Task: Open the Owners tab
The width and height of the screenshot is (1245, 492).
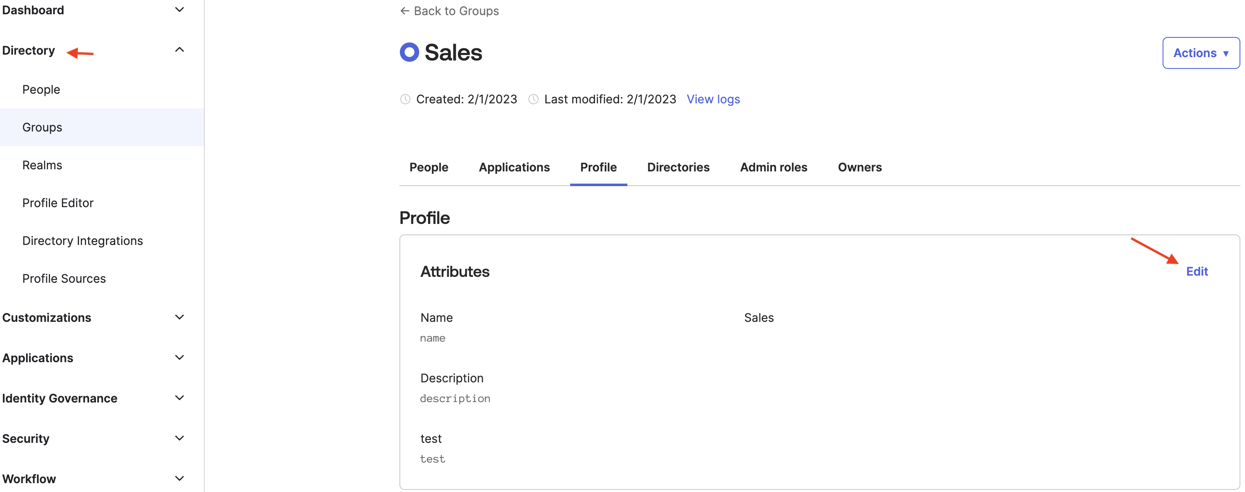Action: [860, 167]
